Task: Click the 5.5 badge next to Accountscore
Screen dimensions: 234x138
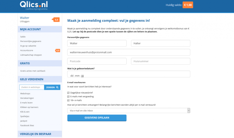Action: (58, 50)
